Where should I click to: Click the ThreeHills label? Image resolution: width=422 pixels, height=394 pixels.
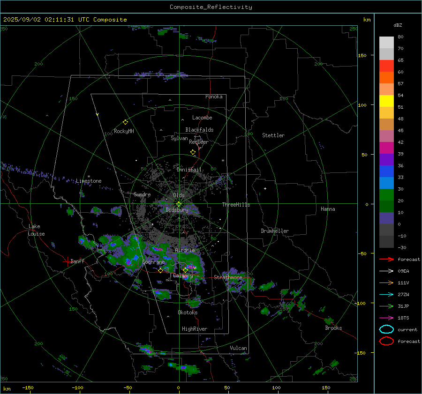(x=236, y=205)
